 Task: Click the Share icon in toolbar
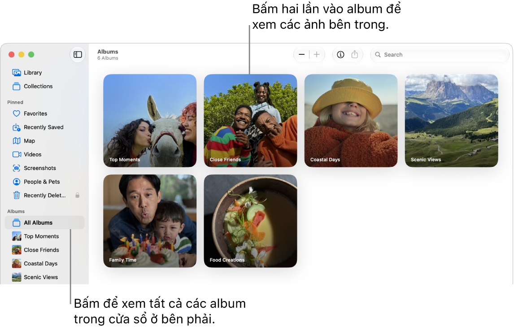point(355,54)
